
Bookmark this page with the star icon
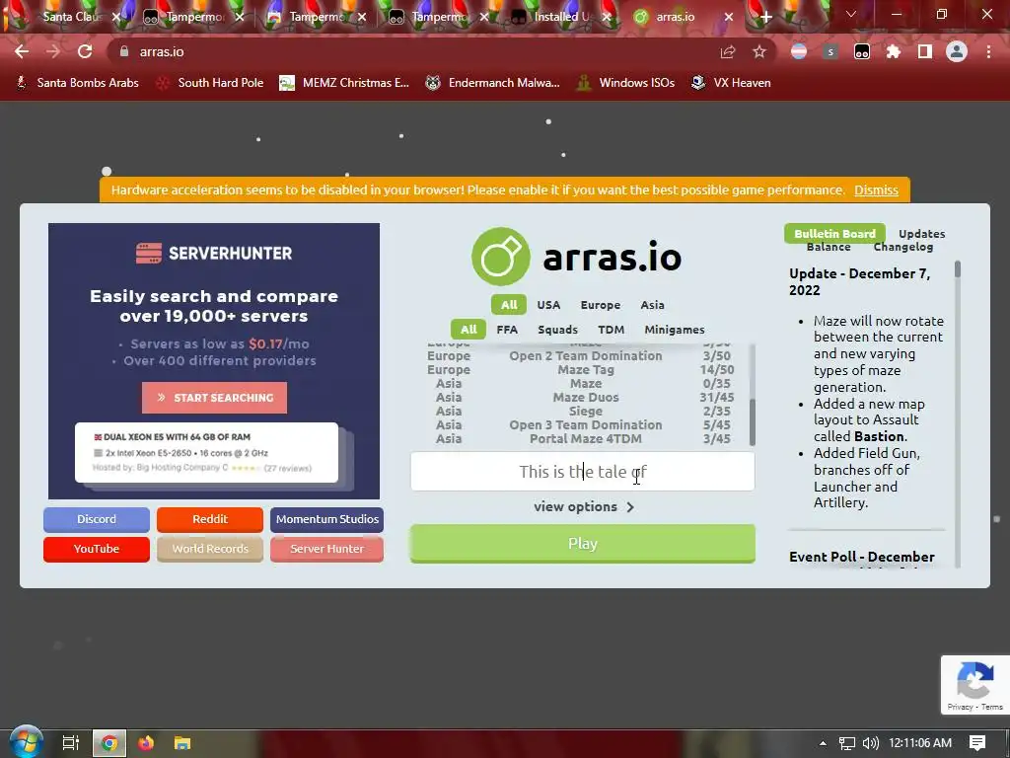coord(759,51)
